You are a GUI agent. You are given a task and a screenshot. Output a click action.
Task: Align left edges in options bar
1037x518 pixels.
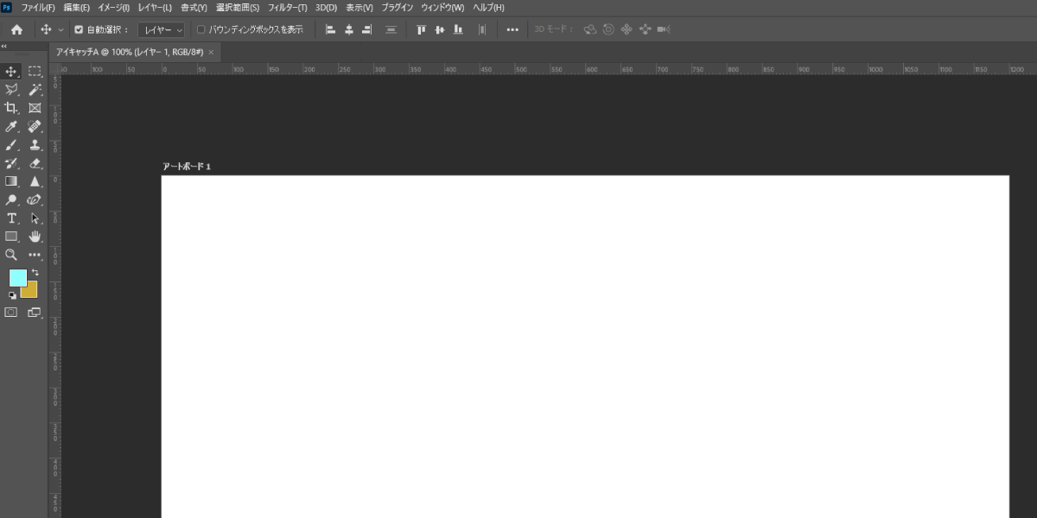click(x=330, y=29)
